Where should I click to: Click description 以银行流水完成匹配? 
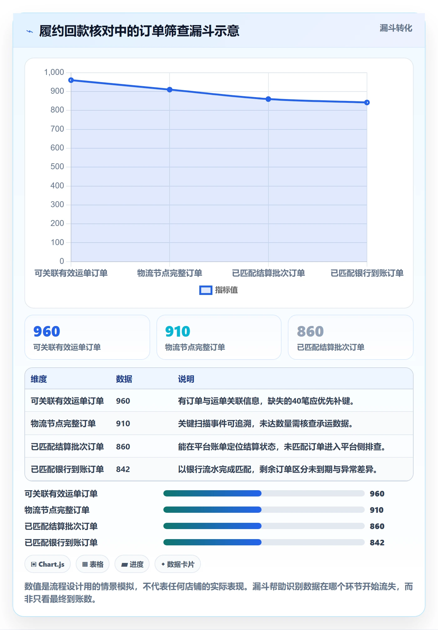215,469
